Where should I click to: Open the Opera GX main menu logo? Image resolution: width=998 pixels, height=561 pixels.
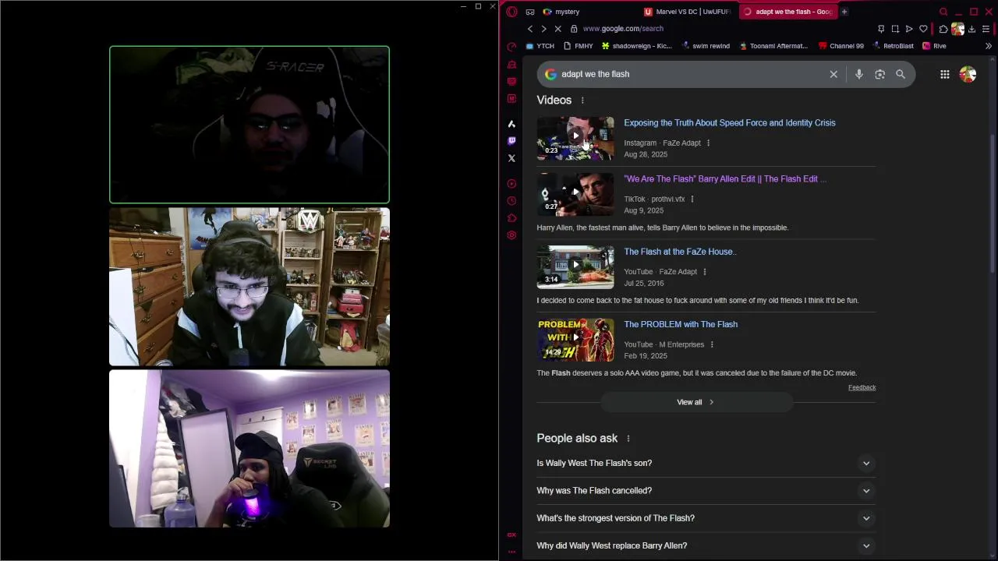coord(511,12)
